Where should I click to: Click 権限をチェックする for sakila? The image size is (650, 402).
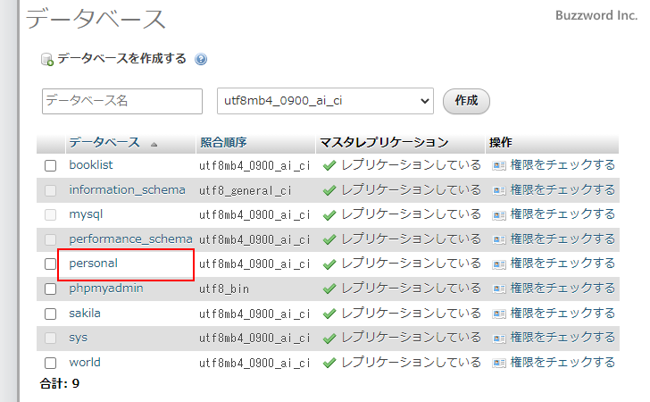coord(562,314)
